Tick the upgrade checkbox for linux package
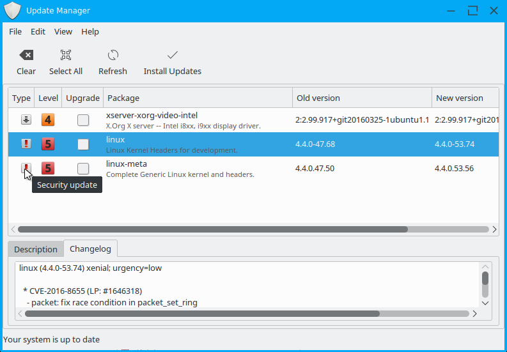This screenshot has width=507, height=352. 83,144
